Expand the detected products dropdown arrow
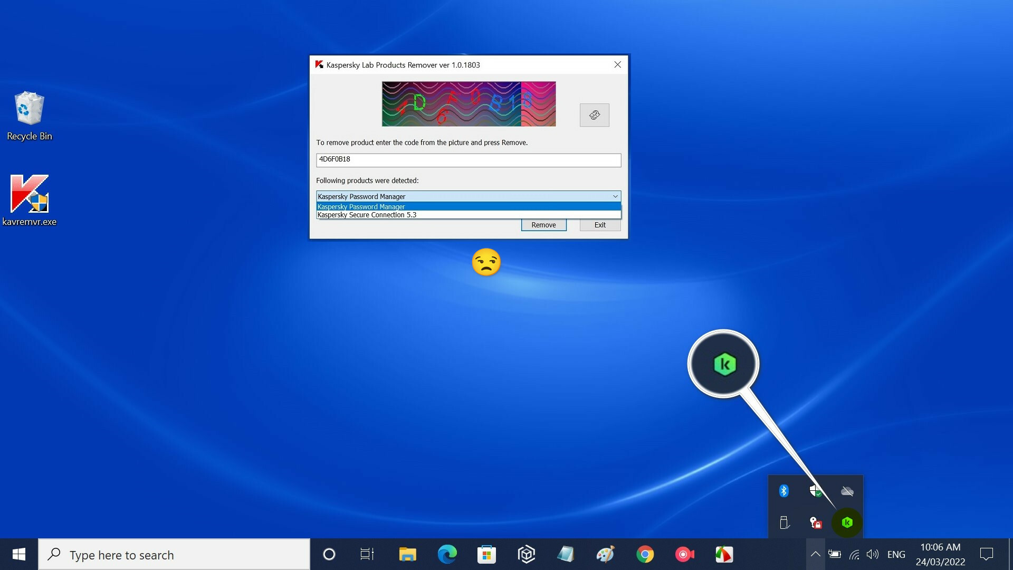 [615, 196]
